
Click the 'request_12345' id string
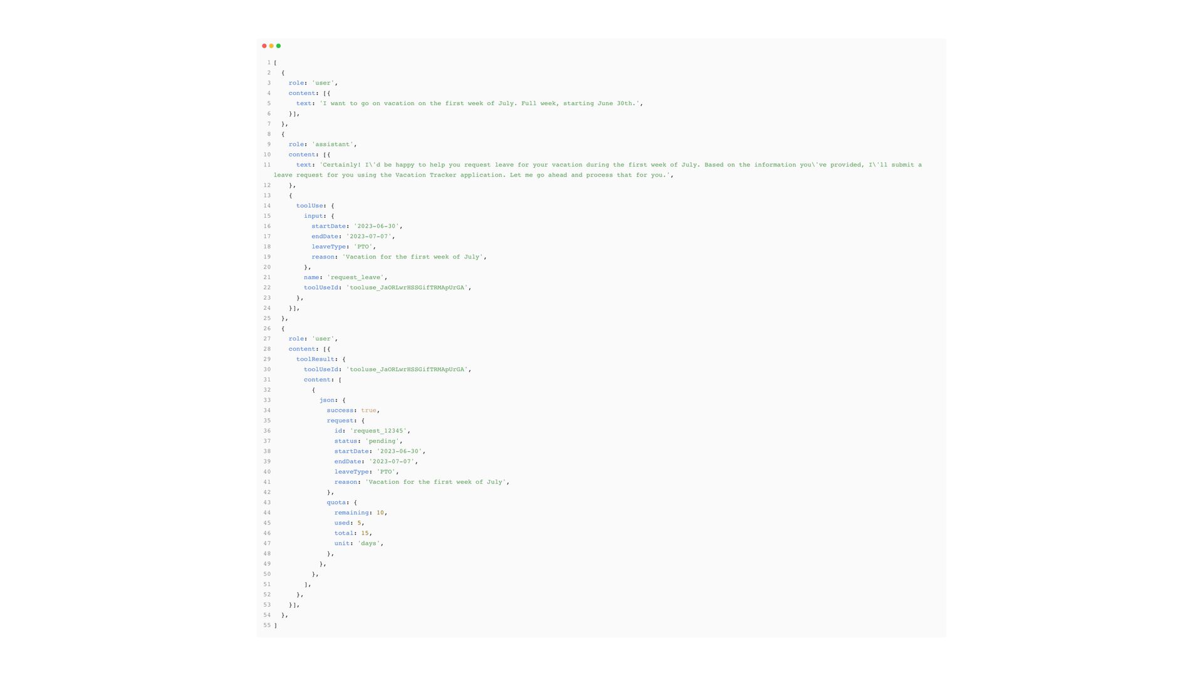(379, 431)
